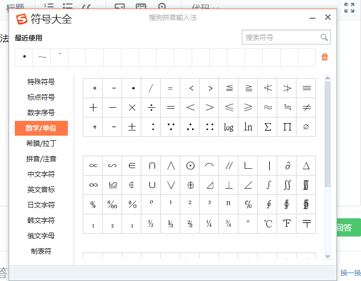This screenshot has height=281, width=361.
Task: Insert the element-of ∈ symbol
Action: pos(132,165)
